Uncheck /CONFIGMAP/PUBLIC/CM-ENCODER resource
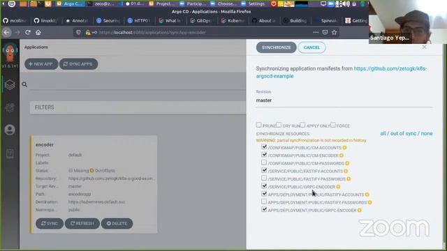This screenshot has height=251, width=447. tap(264, 155)
